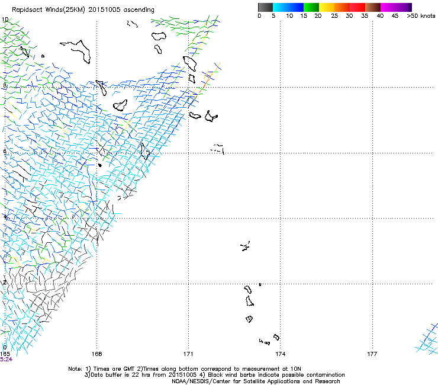Click the chart title 'Rapidsact Winds(25KM) 20151005 ascending'
Viewport: 438px width, 385px height.
(83, 10)
